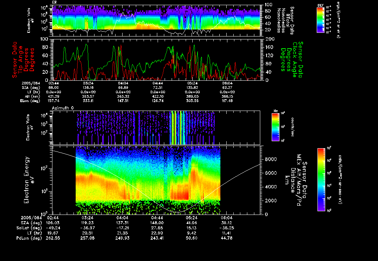
Task: Select the 'Azimuth 0' panel title
Action: 63,108
